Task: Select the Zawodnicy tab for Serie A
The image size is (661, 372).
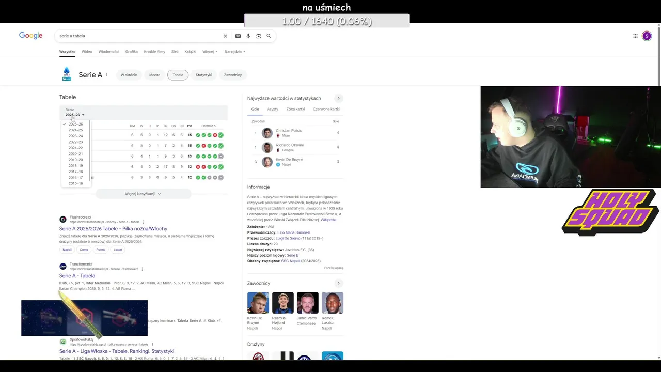Action: [233, 75]
